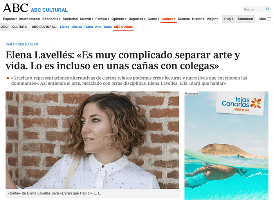This screenshot has height=200, width=274.
Task: Select the Libros tab
Action: (65, 27)
